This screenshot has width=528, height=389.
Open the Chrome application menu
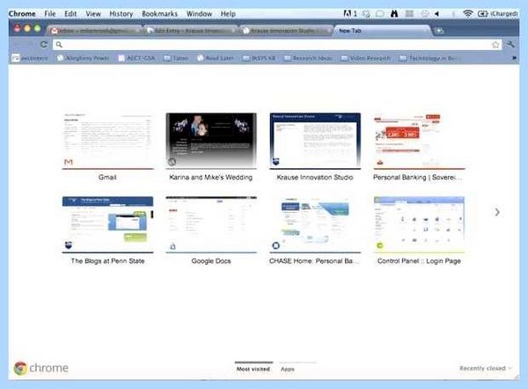(x=22, y=14)
